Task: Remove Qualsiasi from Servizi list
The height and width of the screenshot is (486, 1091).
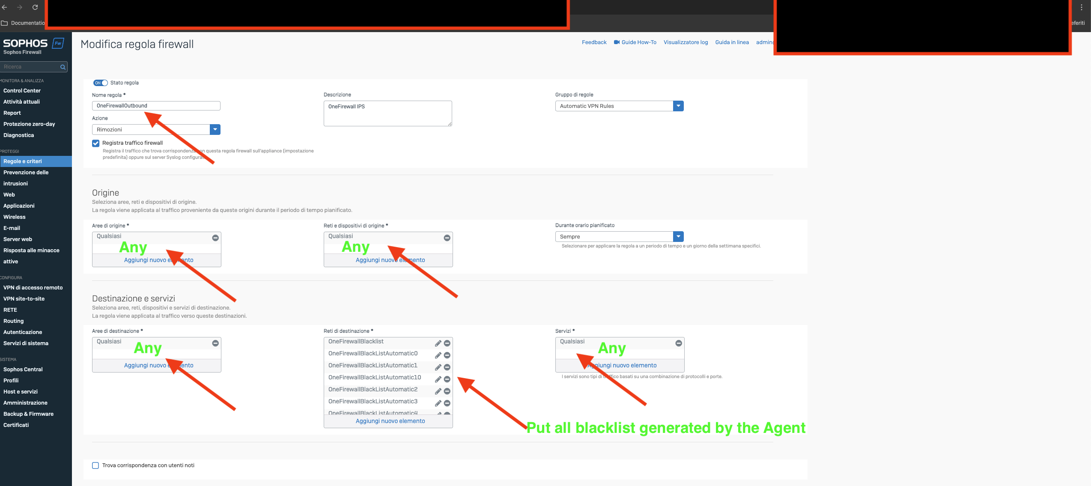Action: 679,343
